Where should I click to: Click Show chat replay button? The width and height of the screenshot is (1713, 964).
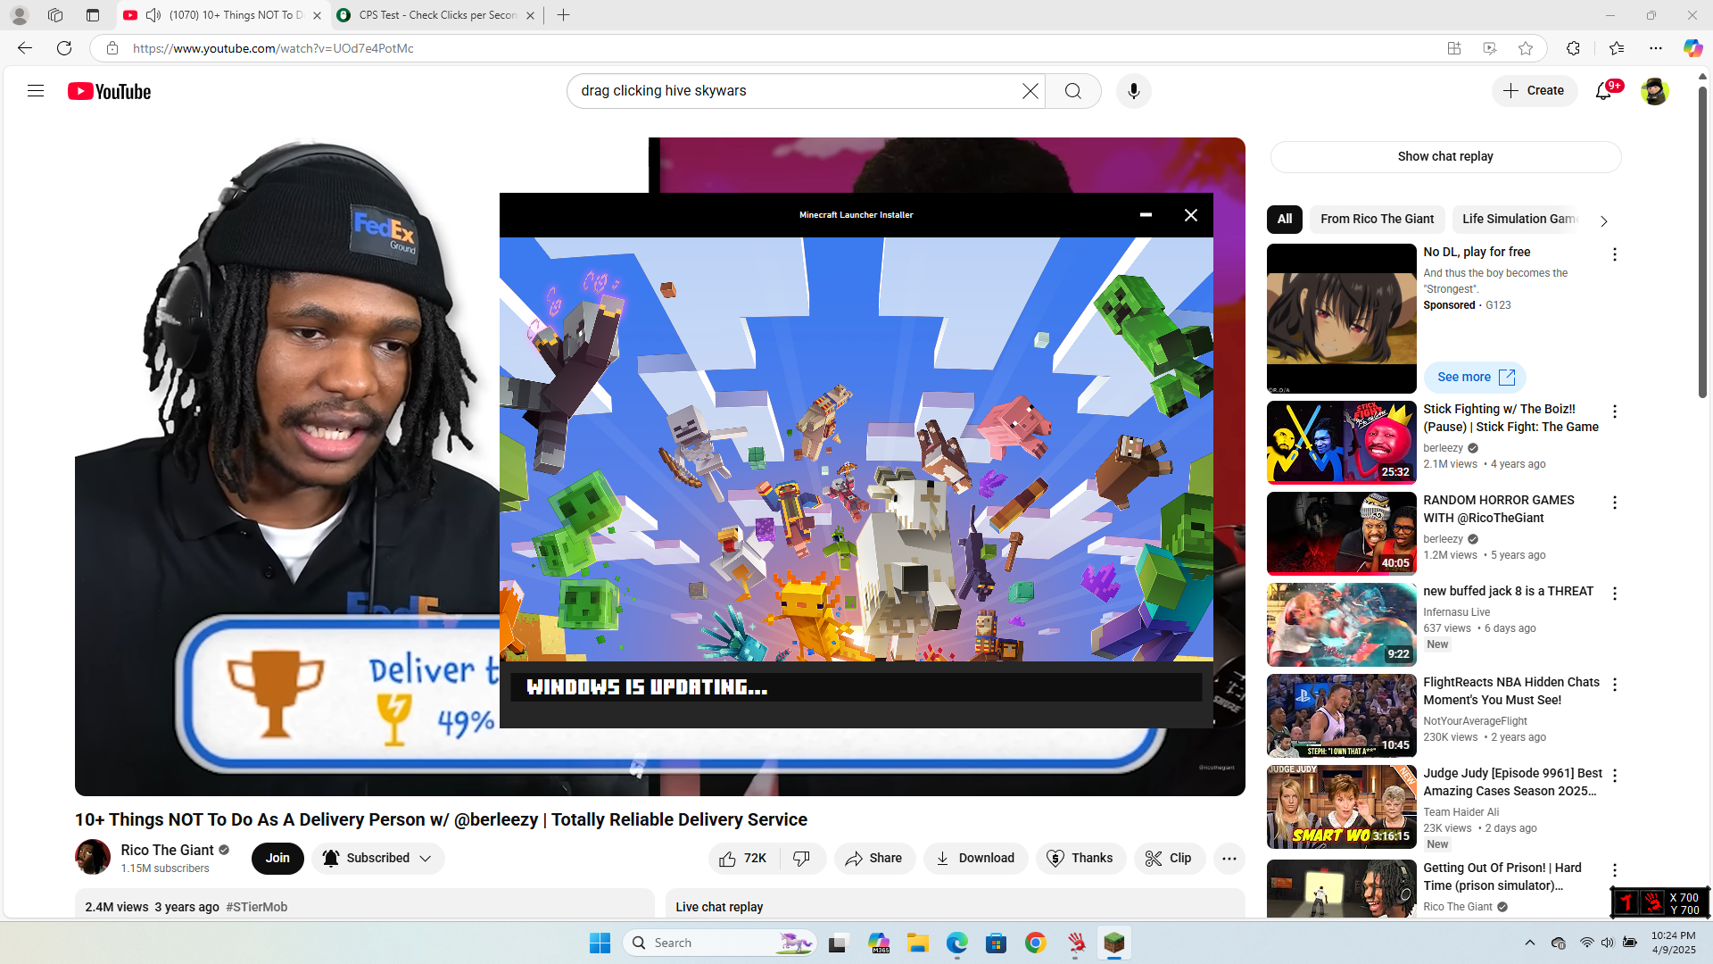pos(1444,156)
